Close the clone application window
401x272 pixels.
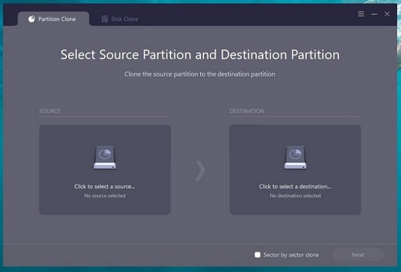(x=387, y=14)
